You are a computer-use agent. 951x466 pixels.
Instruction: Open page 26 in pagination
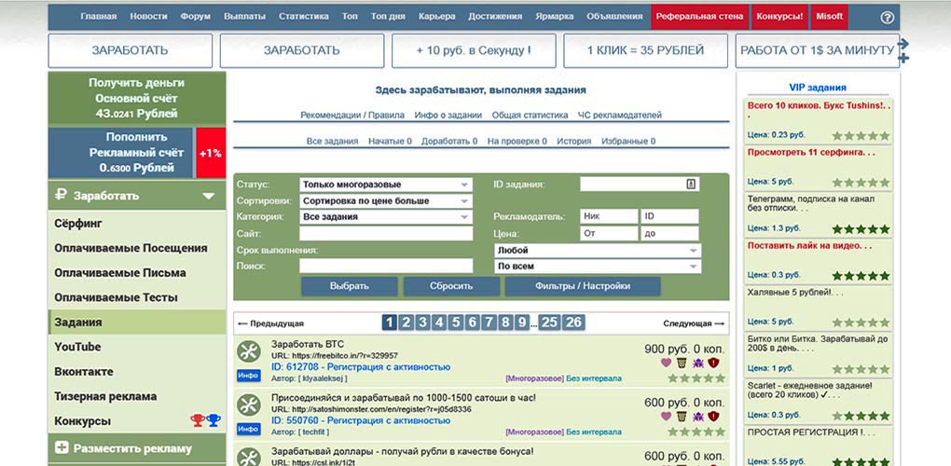point(573,322)
